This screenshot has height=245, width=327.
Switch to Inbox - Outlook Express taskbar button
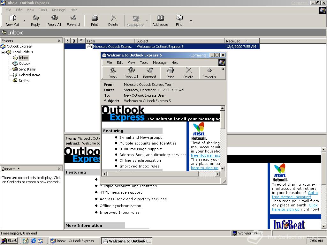click(x=75, y=241)
